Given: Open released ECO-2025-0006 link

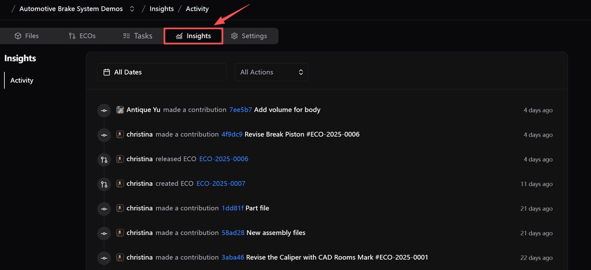Looking at the screenshot, I should [224, 159].
